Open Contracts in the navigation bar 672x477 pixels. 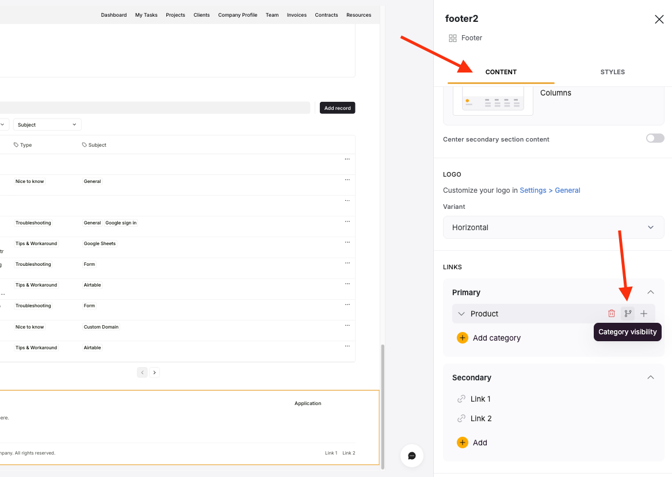(327, 15)
